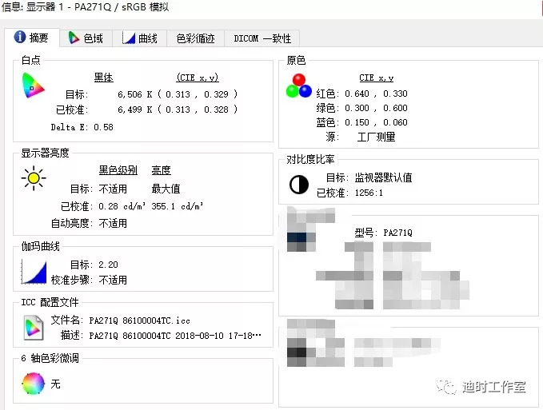Click the 黑色级别 column header
This screenshot has height=410, width=543.
[118, 170]
